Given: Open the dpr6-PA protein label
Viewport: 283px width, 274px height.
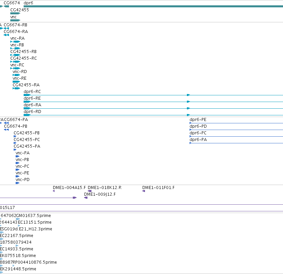Looking at the screenshot, I should (198, 140).
